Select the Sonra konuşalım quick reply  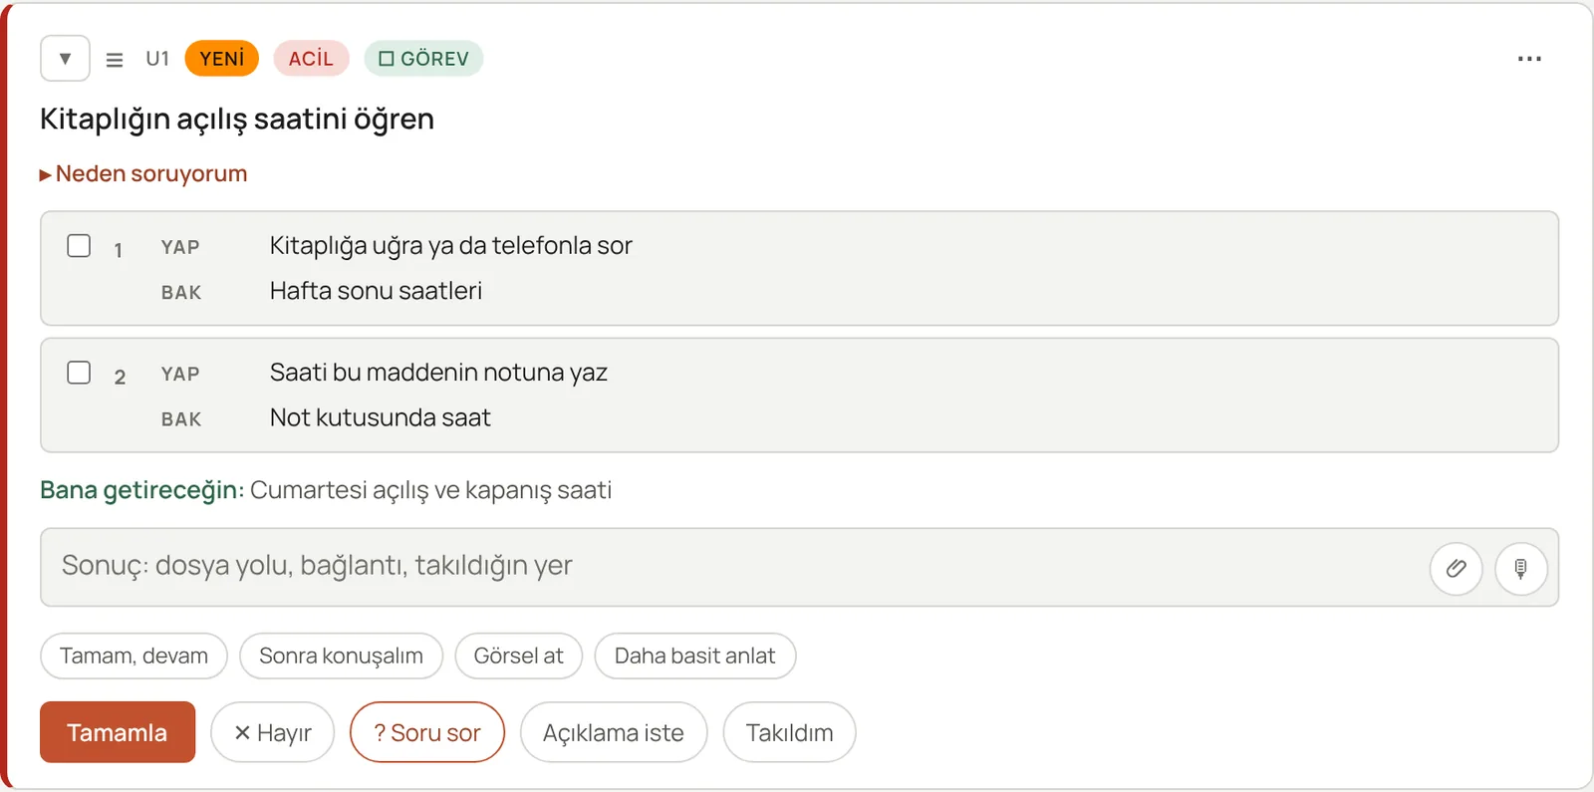click(x=341, y=657)
